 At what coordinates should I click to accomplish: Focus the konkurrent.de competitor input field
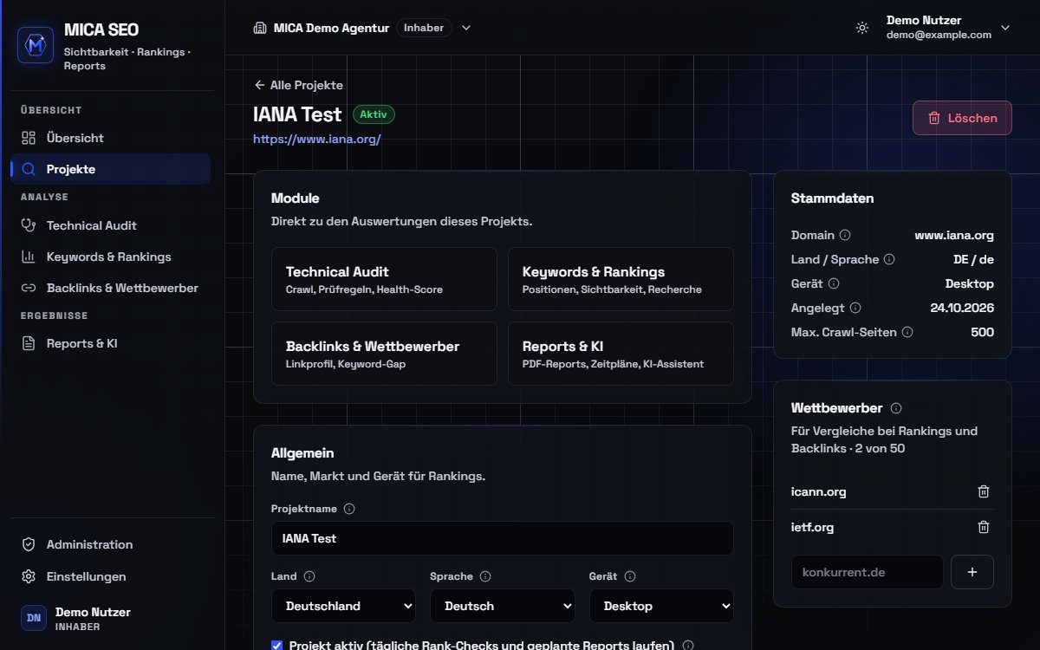868,572
